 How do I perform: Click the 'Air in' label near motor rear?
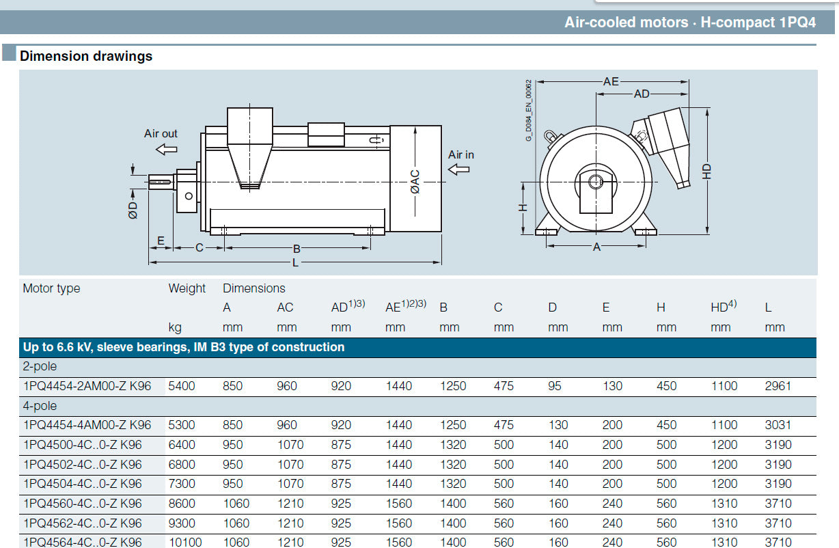461,154
